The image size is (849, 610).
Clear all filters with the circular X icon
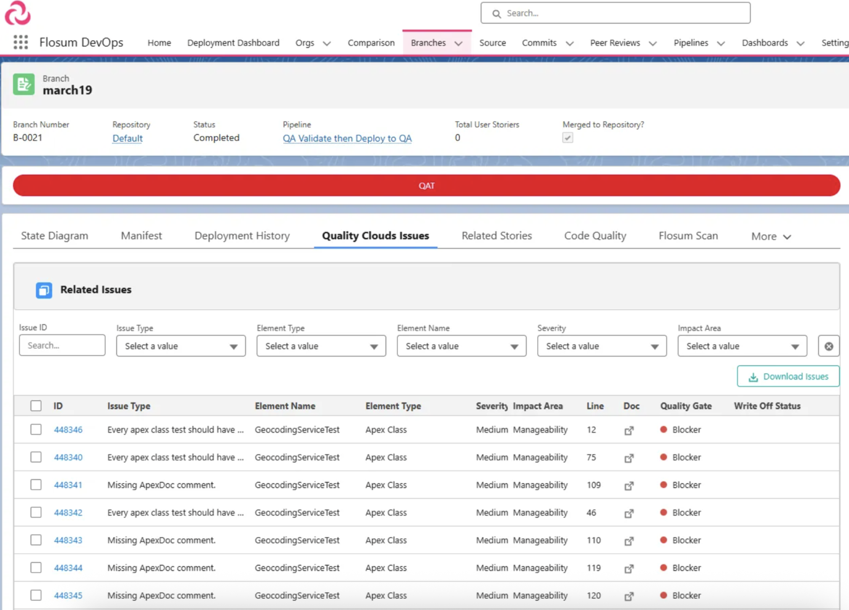pos(829,345)
